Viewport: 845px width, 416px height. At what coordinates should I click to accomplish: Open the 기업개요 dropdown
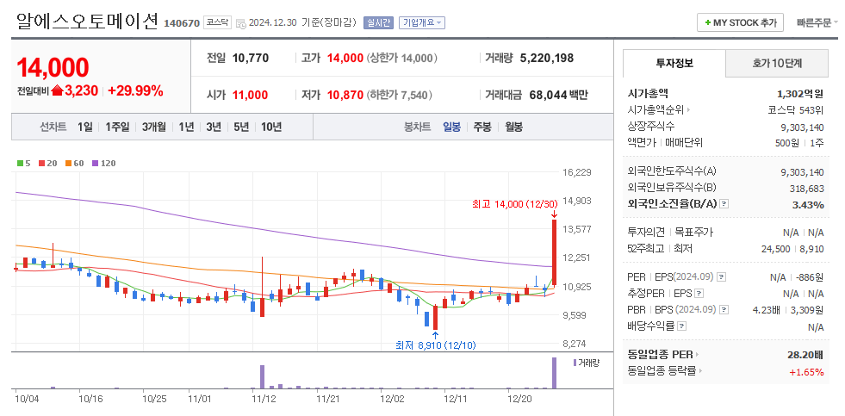click(x=421, y=22)
